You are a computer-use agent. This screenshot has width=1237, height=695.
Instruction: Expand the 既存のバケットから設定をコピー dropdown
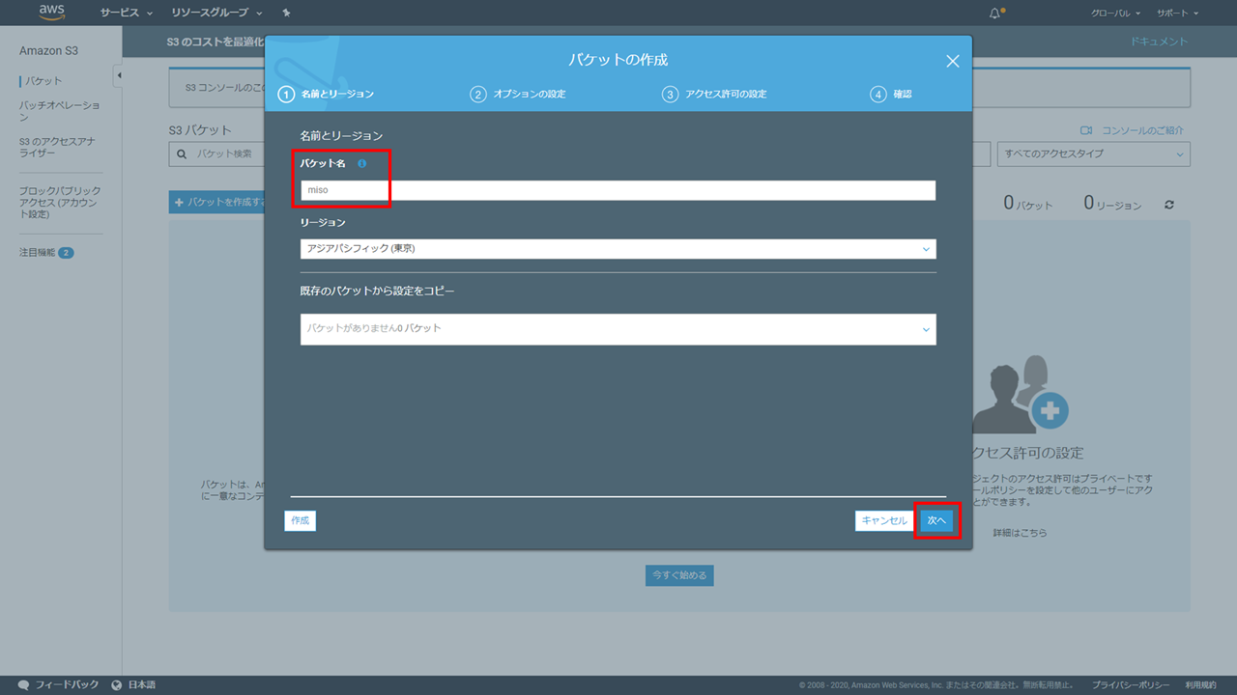pos(618,329)
